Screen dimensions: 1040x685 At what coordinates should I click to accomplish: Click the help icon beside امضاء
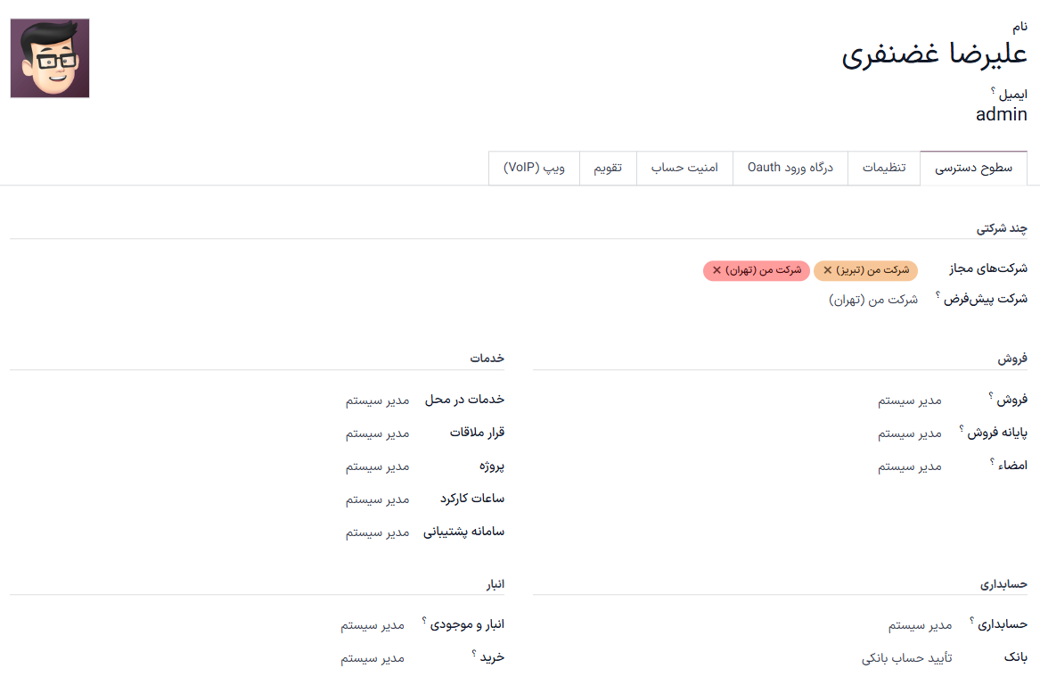992,461
